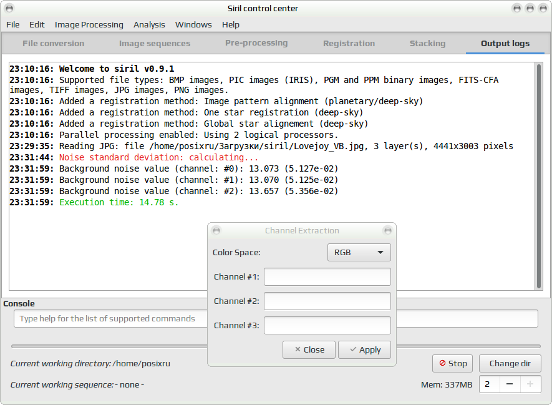
Task: Open the Edit menu
Action: point(37,25)
